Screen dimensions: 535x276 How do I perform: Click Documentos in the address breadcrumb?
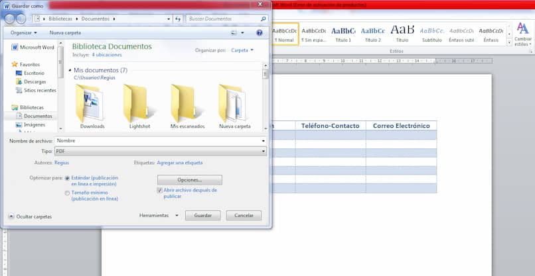click(96, 19)
